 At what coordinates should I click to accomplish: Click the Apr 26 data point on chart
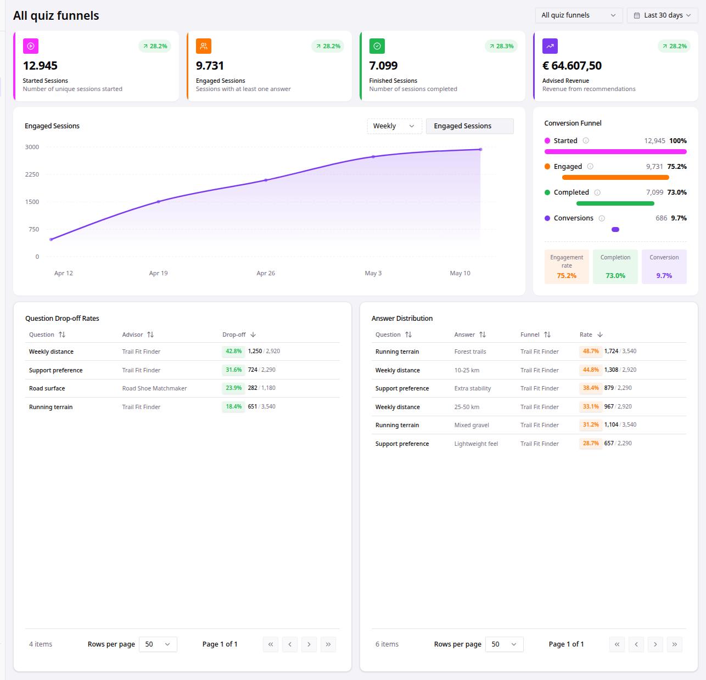(266, 180)
